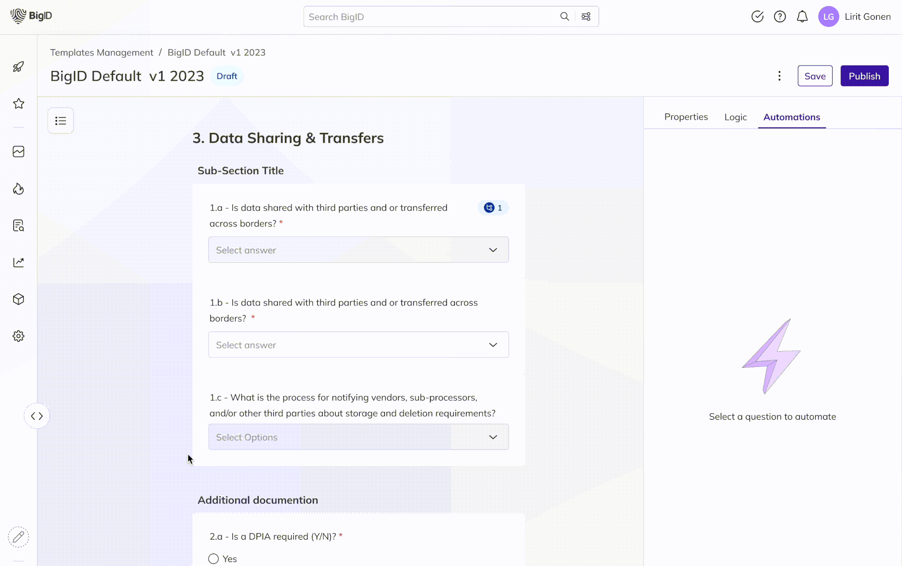Click the logic badge on question 1.a
Image resolution: width=902 pixels, height=566 pixels.
(493, 208)
